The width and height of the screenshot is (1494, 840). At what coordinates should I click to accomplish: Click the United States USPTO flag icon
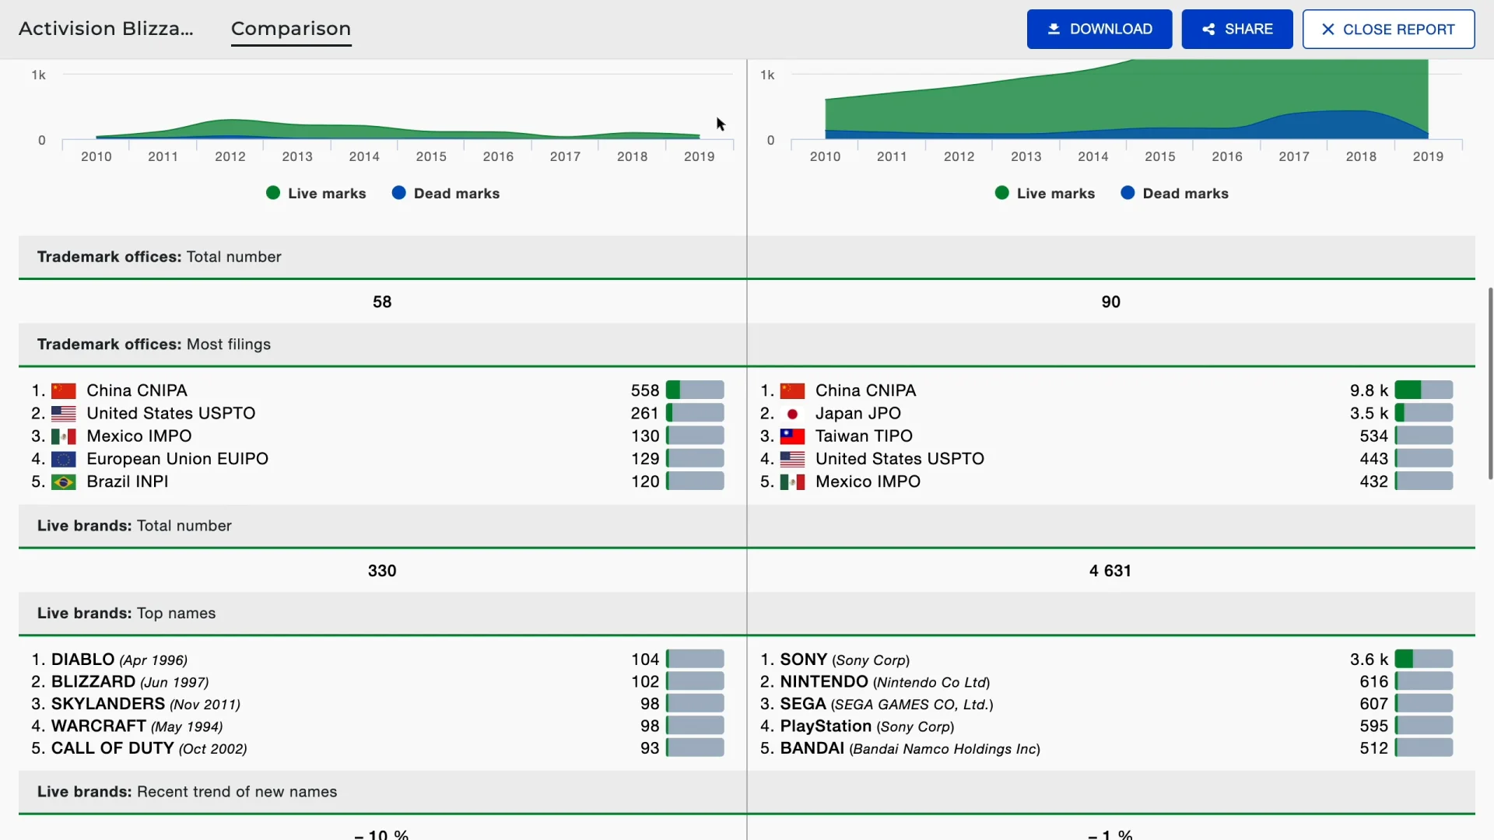(x=65, y=413)
